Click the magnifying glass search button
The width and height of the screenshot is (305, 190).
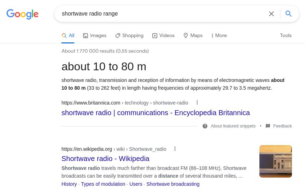[x=288, y=14]
